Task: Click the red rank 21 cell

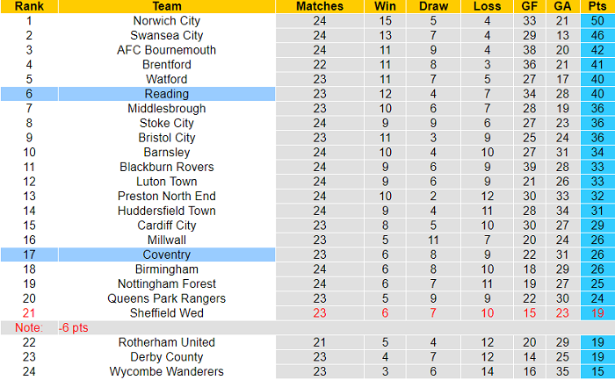Action: click(29, 313)
